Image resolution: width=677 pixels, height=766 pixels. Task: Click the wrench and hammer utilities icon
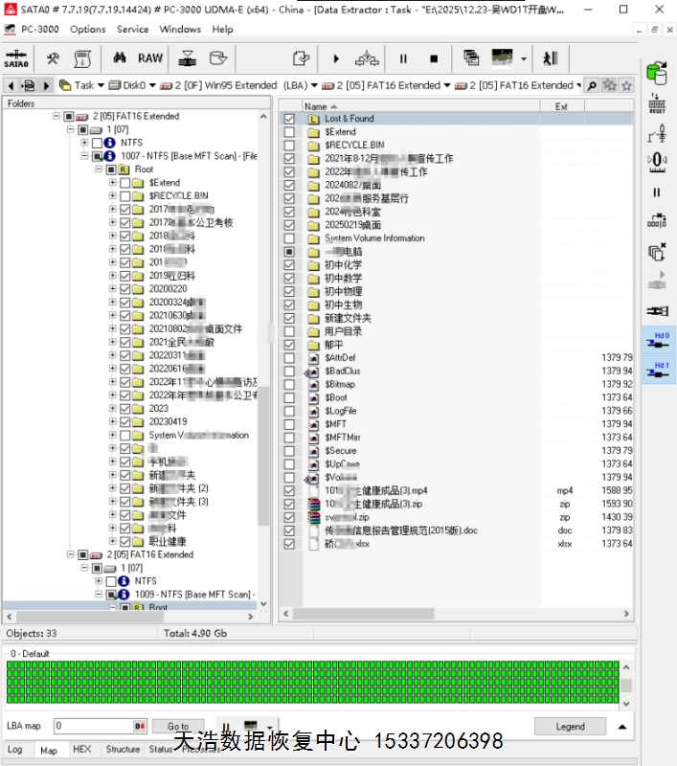pyautogui.click(x=54, y=58)
